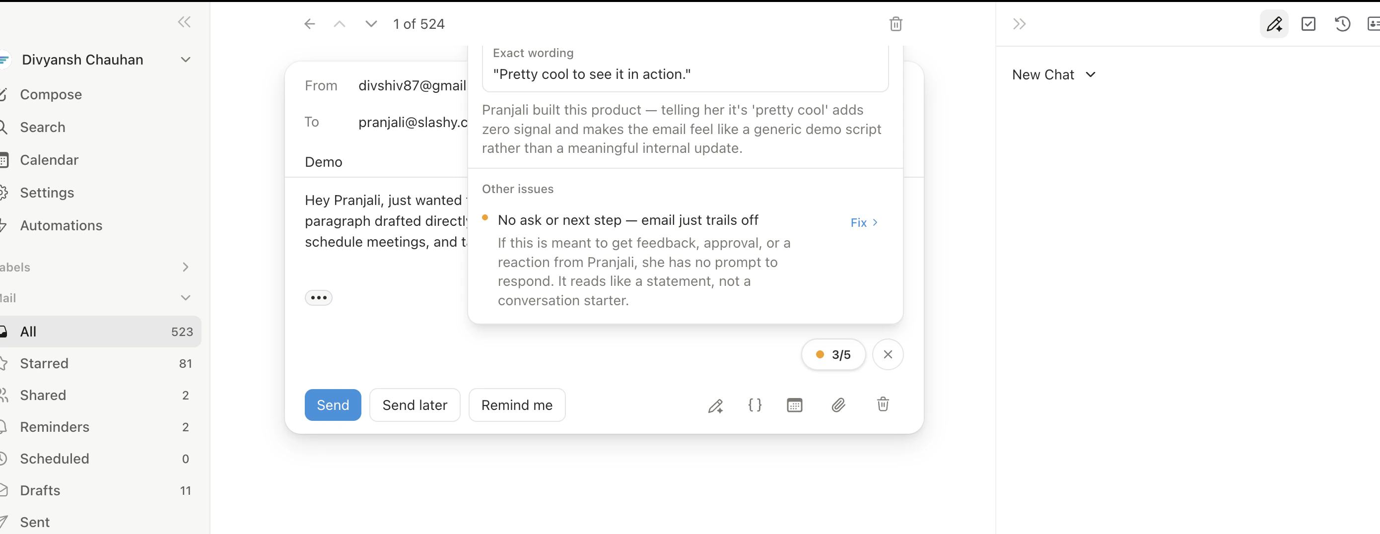This screenshot has width=1380, height=534.
Task: Click the quoted text "Pretty cool to see it in action."
Action: pyautogui.click(x=591, y=74)
